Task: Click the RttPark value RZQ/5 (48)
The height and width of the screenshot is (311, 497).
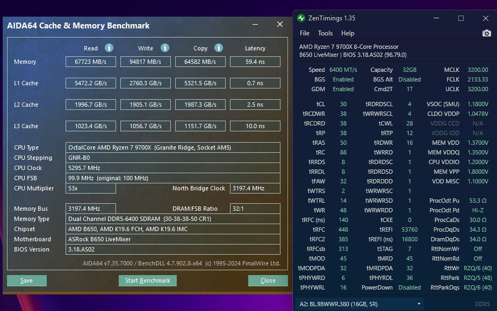Action: coord(478,278)
